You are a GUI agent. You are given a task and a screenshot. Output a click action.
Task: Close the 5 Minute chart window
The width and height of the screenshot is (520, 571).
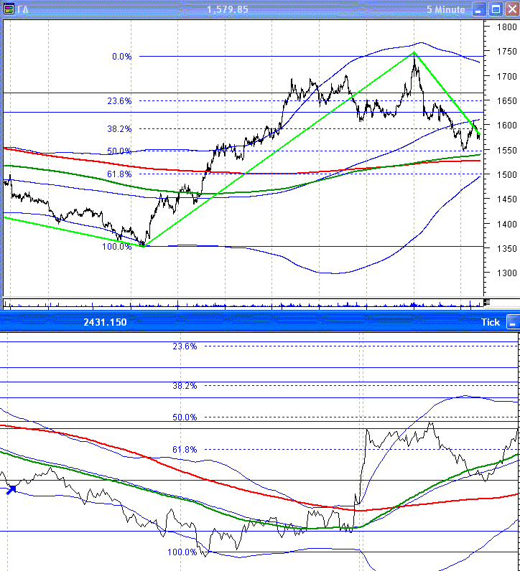pos(511,9)
